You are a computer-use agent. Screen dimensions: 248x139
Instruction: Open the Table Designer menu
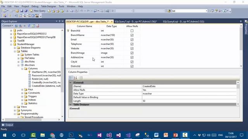pyautogui.click(x=48, y=6)
